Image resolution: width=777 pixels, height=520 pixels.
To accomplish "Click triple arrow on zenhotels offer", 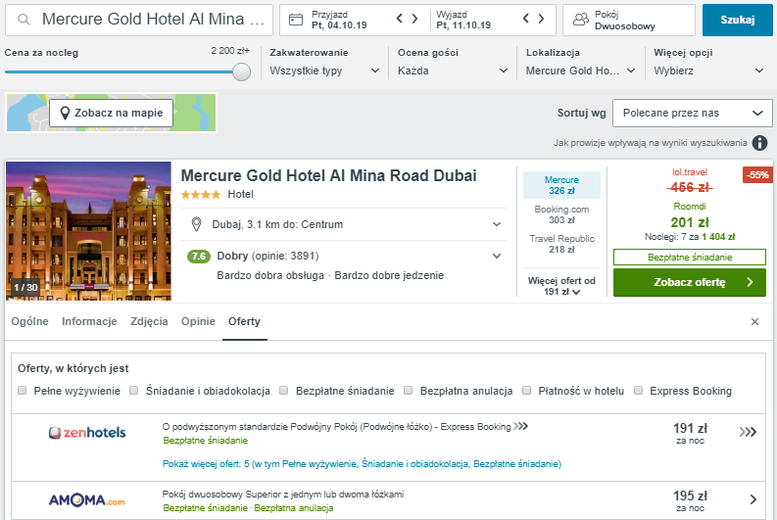I will 748,432.
